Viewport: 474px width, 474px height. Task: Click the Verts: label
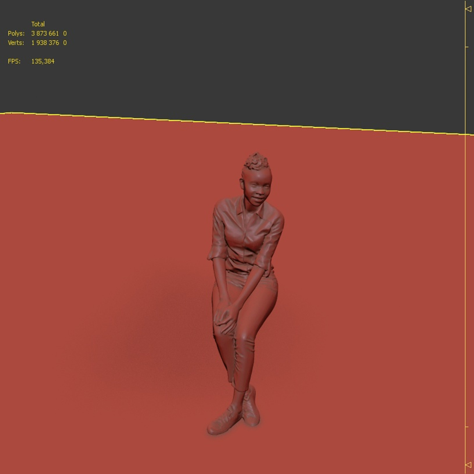tap(16, 43)
